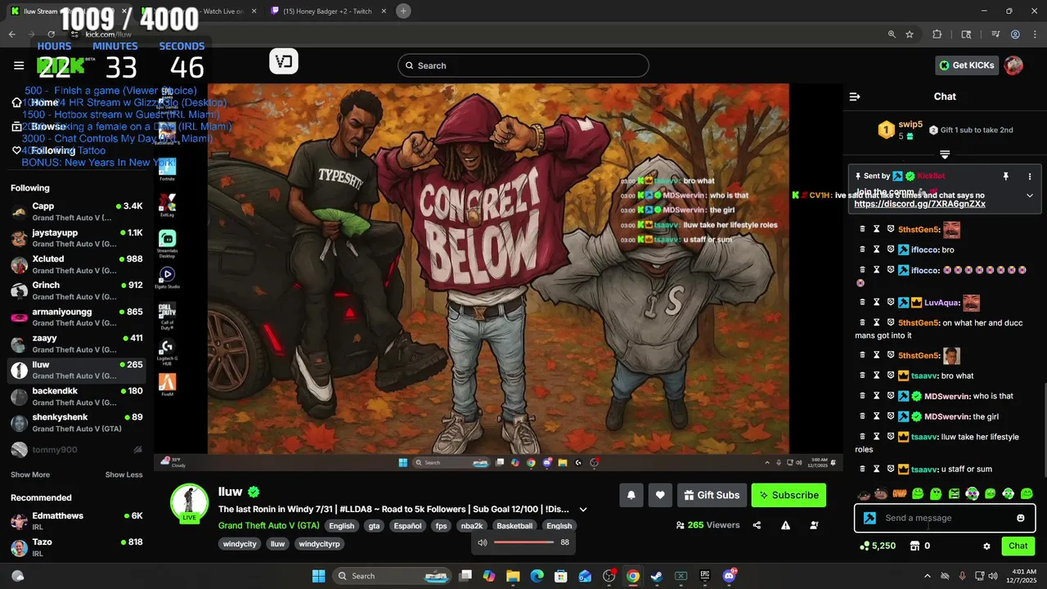Open chat settings gear
Image resolution: width=1047 pixels, height=589 pixels.
click(x=986, y=546)
